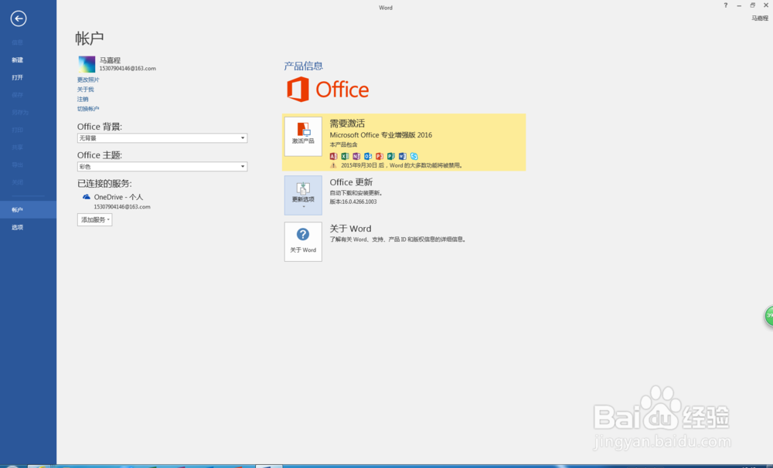Select 新建 in the sidebar
The width and height of the screenshot is (773, 468).
pyautogui.click(x=16, y=59)
